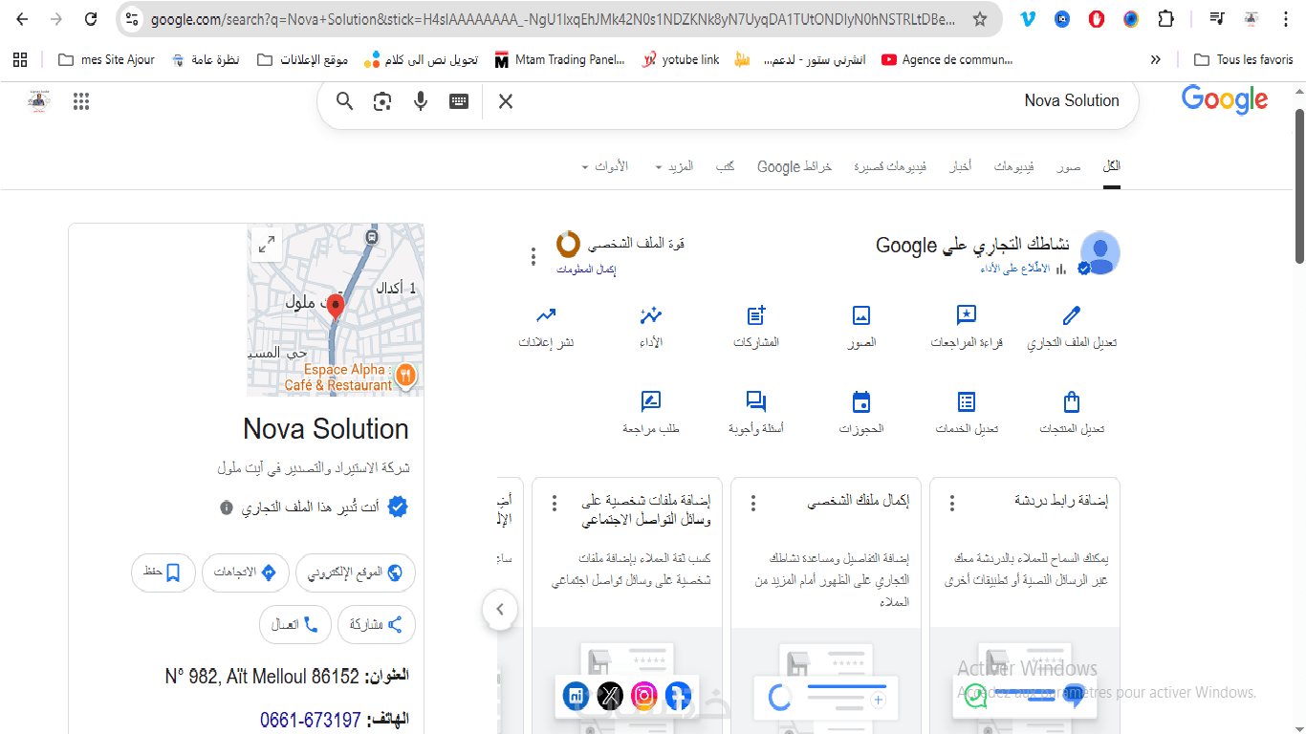Go back to the previous page
This screenshot has height=734, width=1306.
pyautogui.click(x=22, y=19)
